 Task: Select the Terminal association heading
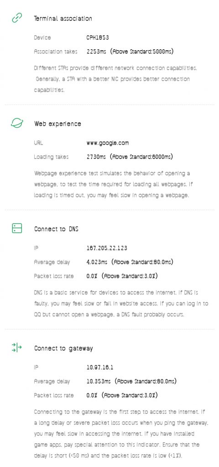[63, 18]
